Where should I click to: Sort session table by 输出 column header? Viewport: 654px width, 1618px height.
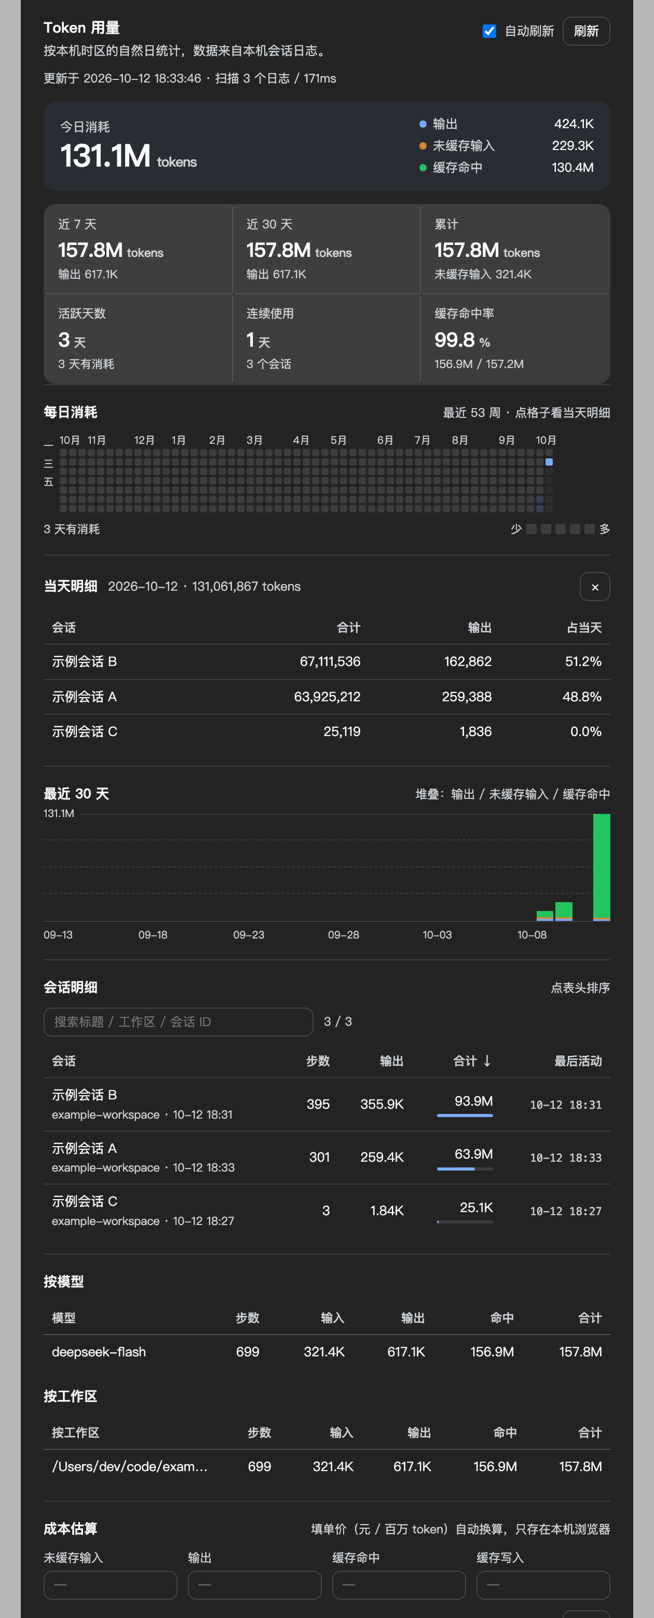(x=391, y=1061)
